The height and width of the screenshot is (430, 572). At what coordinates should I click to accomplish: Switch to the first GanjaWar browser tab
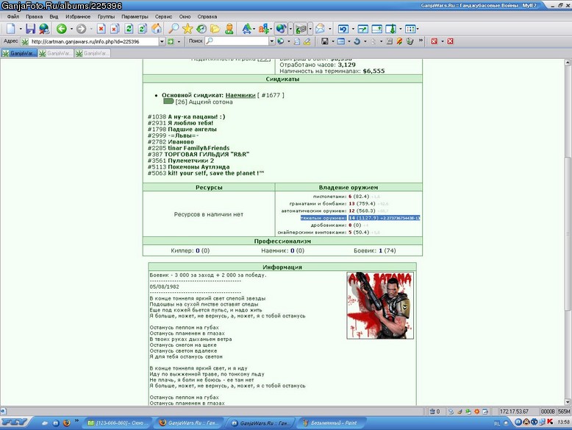coord(19,53)
